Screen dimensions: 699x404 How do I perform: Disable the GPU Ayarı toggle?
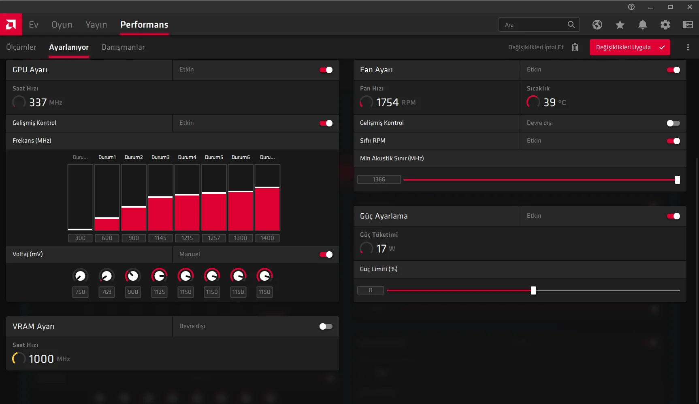326,70
